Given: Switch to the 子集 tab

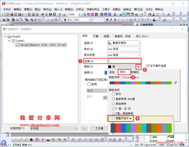Looking at the screenshot, I should point(96,36).
